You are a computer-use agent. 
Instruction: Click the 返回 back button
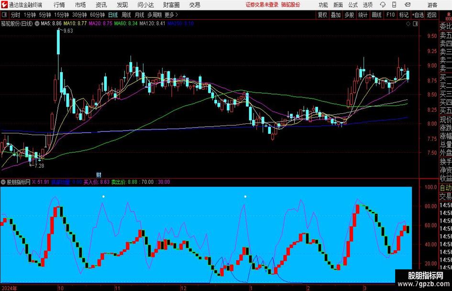pos(431,15)
